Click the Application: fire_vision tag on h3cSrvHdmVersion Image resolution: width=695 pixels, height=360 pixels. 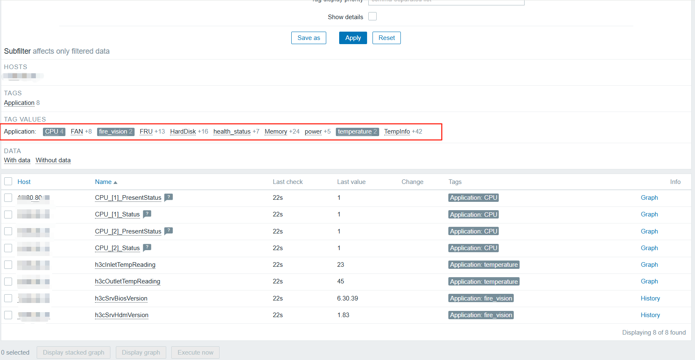tap(481, 315)
